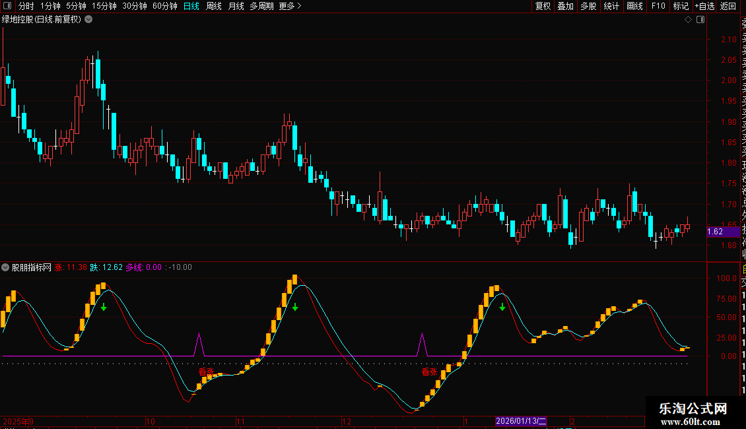Switch to the 周线 weekly period tab

click(x=214, y=6)
